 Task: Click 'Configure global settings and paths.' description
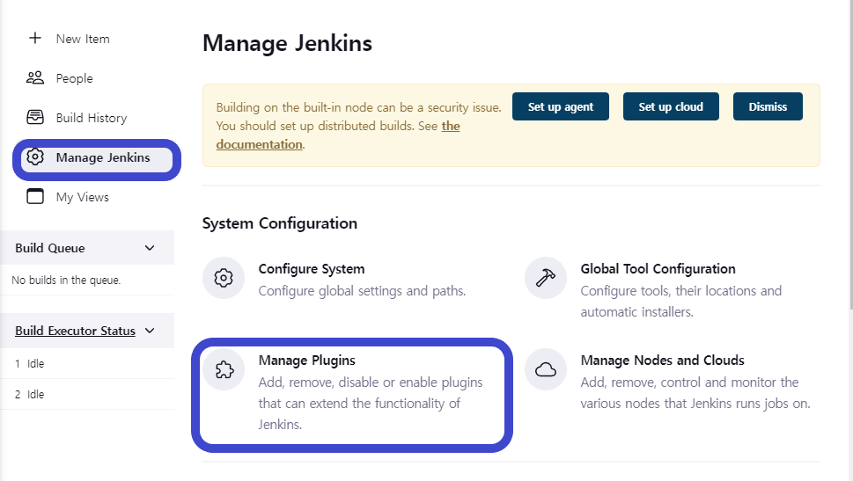(x=362, y=291)
